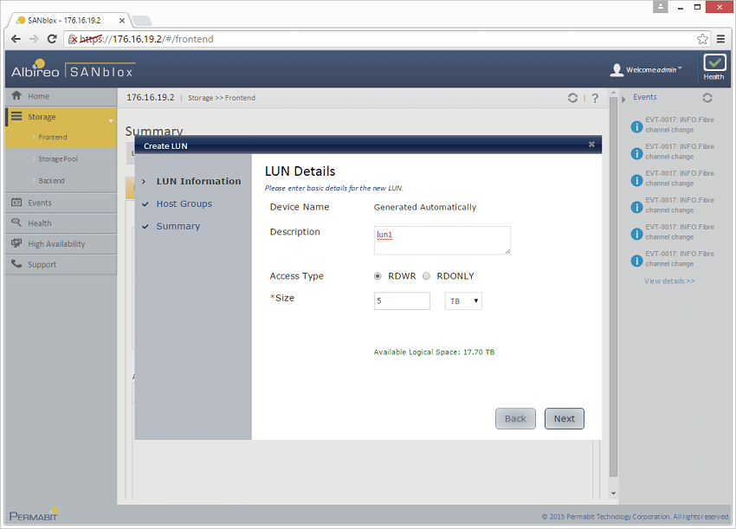Click the High Availability monitor icon
The height and width of the screenshot is (529, 736).
[x=16, y=243]
